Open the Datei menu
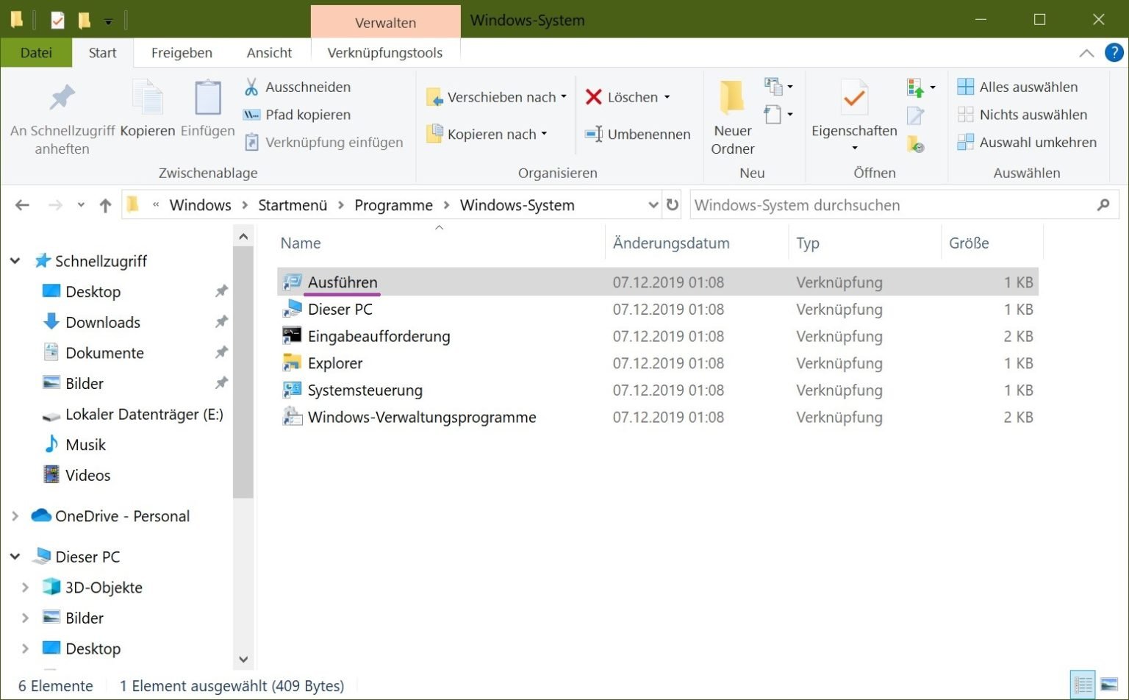This screenshot has height=700, width=1129. (x=35, y=52)
